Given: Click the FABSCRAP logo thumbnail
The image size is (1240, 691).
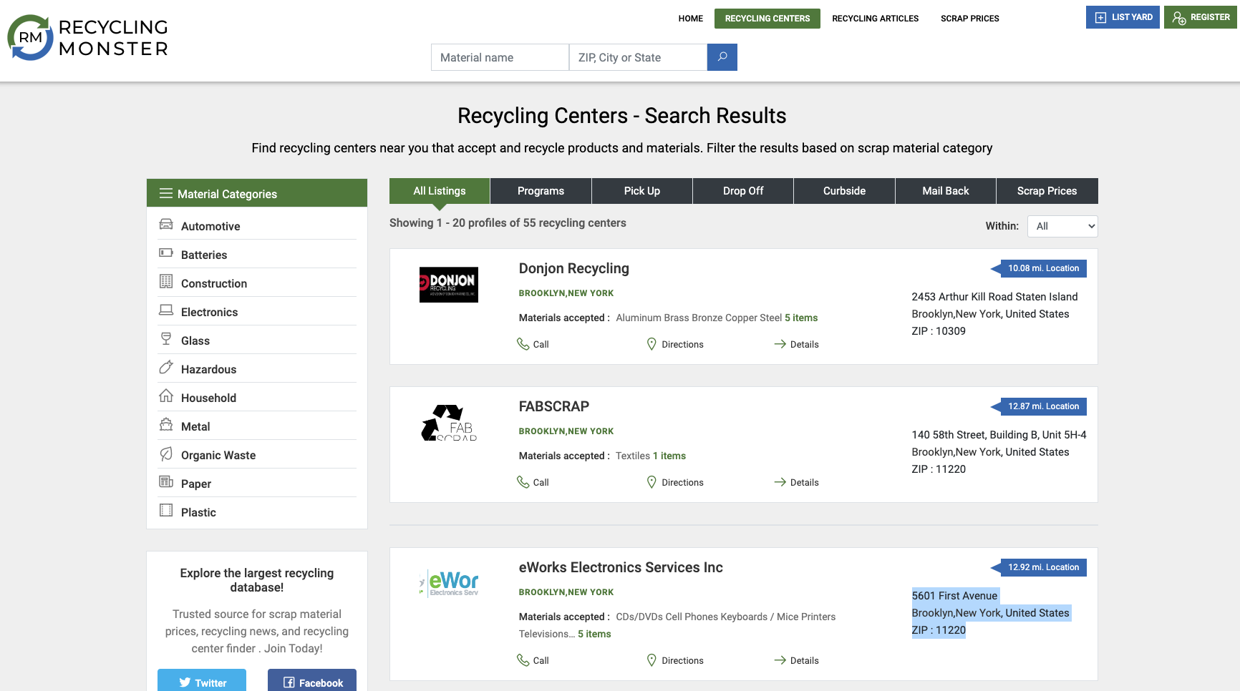Looking at the screenshot, I should [449, 423].
